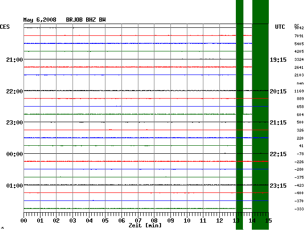Select minute tick label 05
This screenshot has width=306, height=233.
click(105, 221)
